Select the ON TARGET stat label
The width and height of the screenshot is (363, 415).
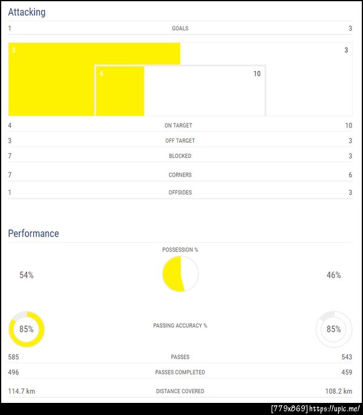[x=178, y=126]
